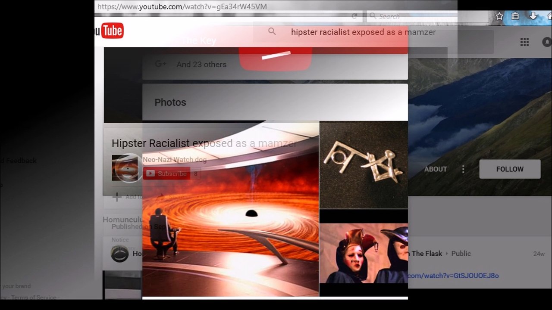Screen dimensions: 552x310
Task: Open downloads with the arrow icon
Action: click(533, 16)
